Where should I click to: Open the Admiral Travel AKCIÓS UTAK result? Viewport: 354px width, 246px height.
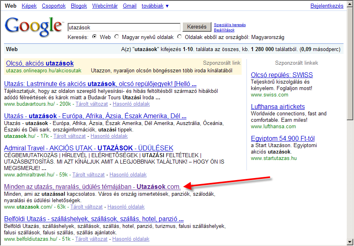(x=89, y=148)
